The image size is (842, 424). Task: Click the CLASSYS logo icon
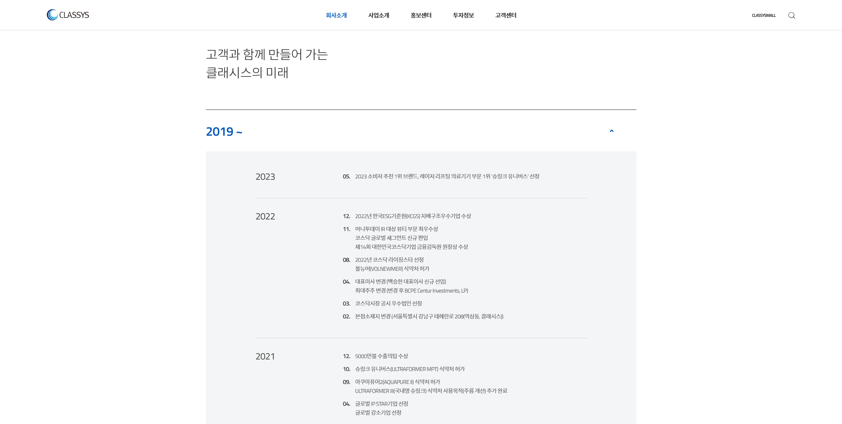(x=52, y=15)
